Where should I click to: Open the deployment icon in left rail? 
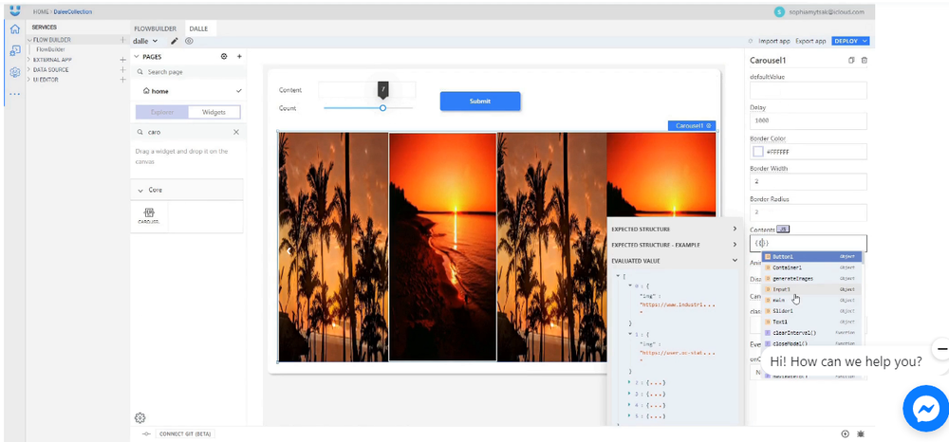pos(15,50)
